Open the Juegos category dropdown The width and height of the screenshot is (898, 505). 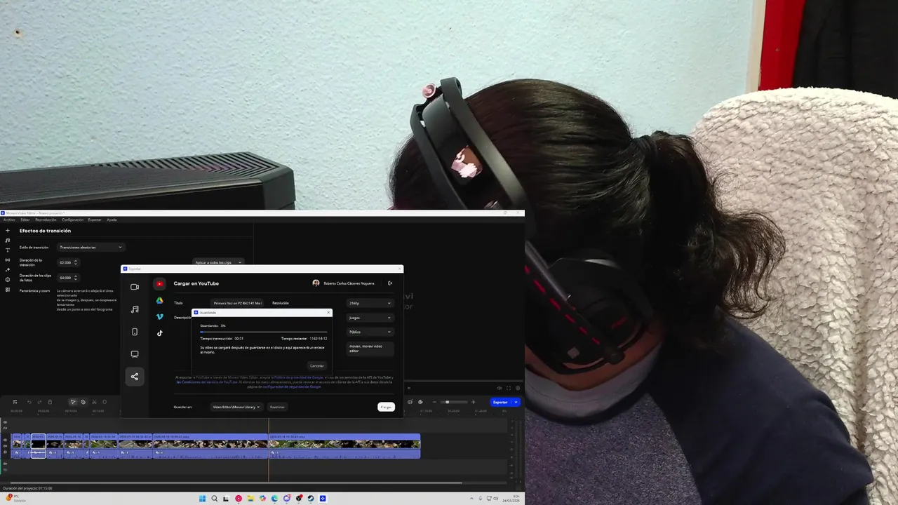pyautogui.click(x=370, y=318)
